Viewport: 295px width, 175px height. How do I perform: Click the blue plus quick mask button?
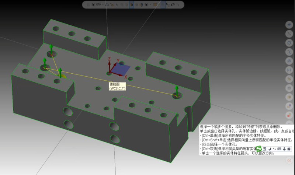coord(289,25)
